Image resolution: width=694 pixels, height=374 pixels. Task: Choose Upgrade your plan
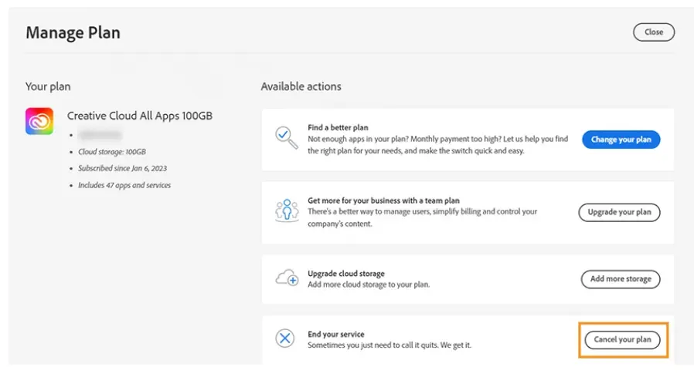click(619, 212)
